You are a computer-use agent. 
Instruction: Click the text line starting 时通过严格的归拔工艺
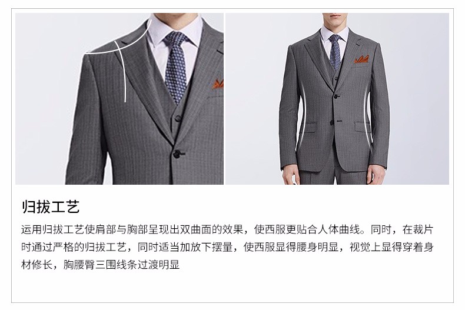(x=227, y=247)
